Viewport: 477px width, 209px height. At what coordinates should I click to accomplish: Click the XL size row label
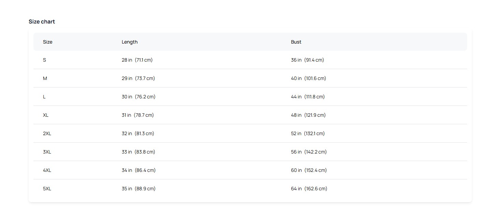(46, 115)
